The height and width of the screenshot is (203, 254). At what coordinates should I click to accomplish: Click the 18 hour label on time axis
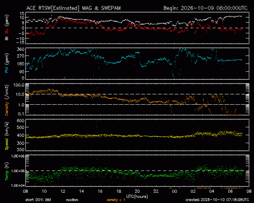119,191
